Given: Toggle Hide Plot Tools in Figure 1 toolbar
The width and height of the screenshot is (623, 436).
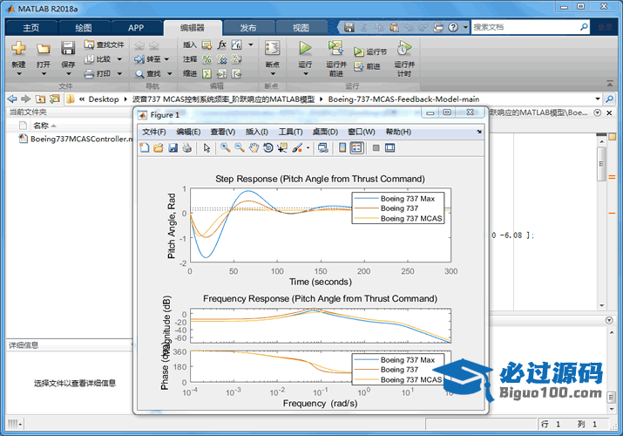Looking at the screenshot, I should tap(376, 148).
